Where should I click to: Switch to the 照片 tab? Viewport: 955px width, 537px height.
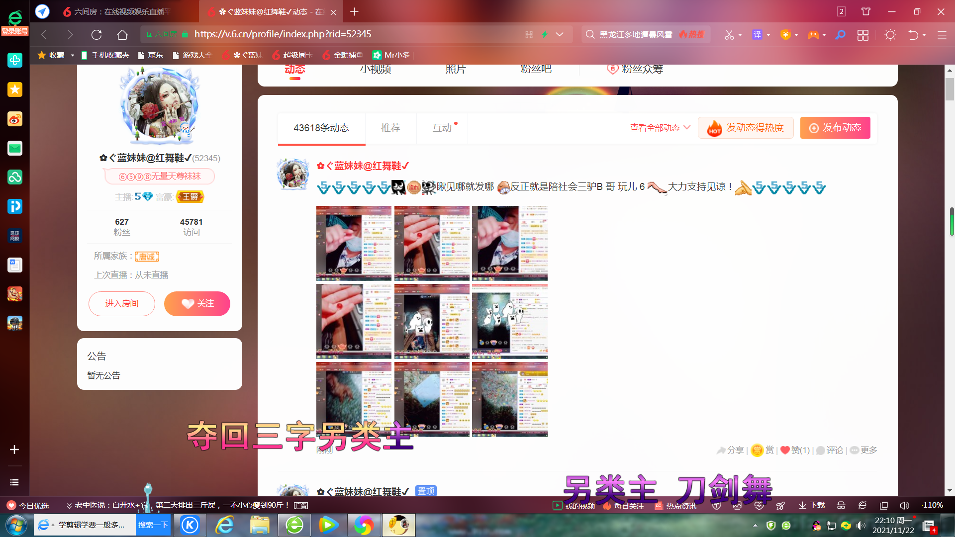[x=456, y=69]
